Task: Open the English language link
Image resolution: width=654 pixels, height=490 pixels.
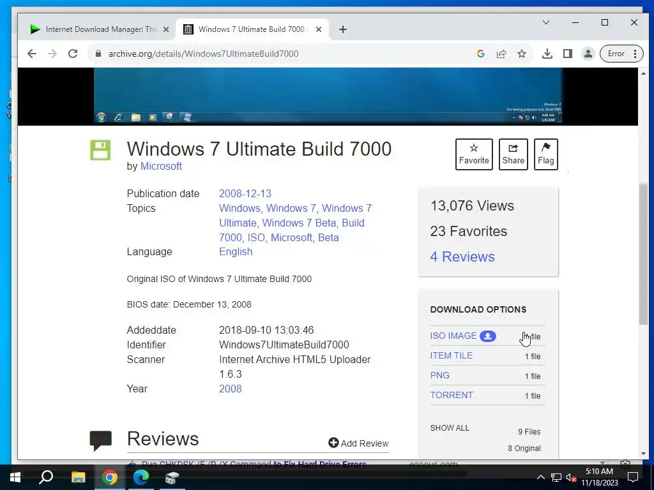Action: point(236,251)
